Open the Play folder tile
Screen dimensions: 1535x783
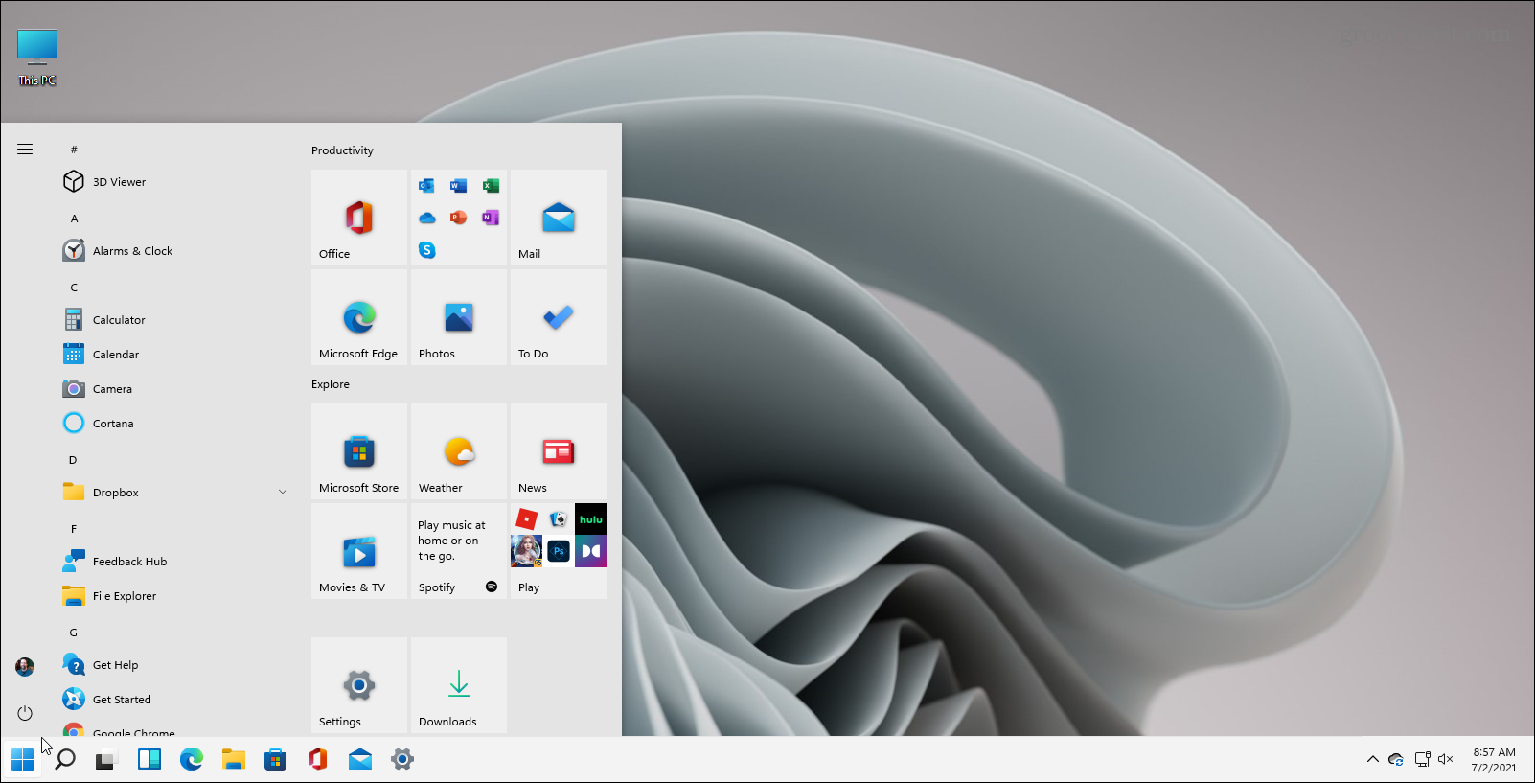click(x=559, y=551)
